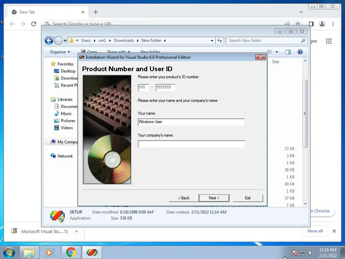The image size is (345, 259).
Task: Open Desktop in the navigation pane
Action: (65, 71)
